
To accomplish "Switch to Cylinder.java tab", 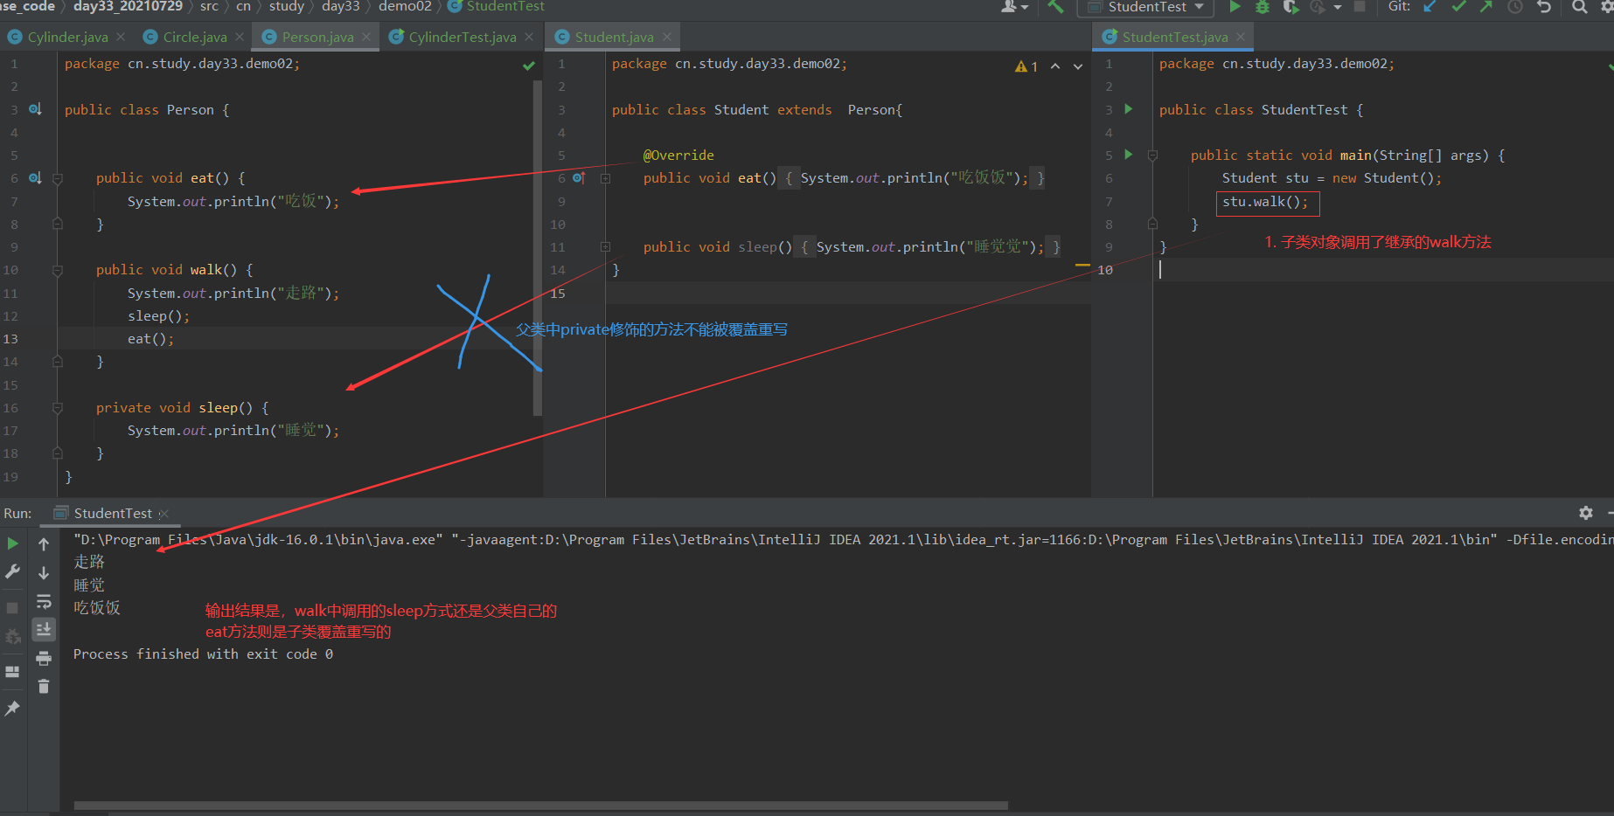I will 67,37.
